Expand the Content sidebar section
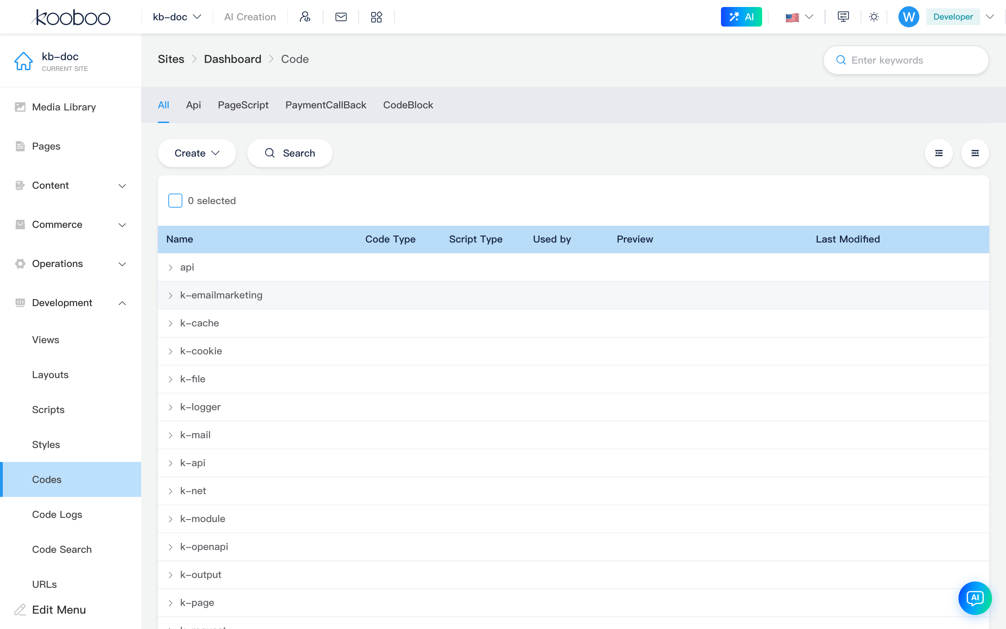This screenshot has height=629, width=1006. pyautogui.click(x=71, y=185)
